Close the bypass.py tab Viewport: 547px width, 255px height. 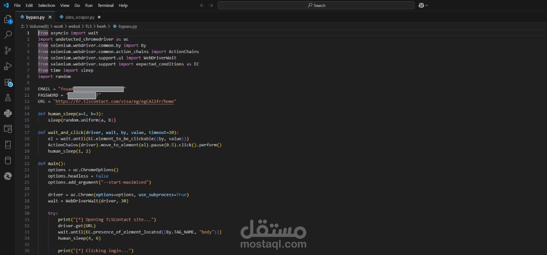50,17
